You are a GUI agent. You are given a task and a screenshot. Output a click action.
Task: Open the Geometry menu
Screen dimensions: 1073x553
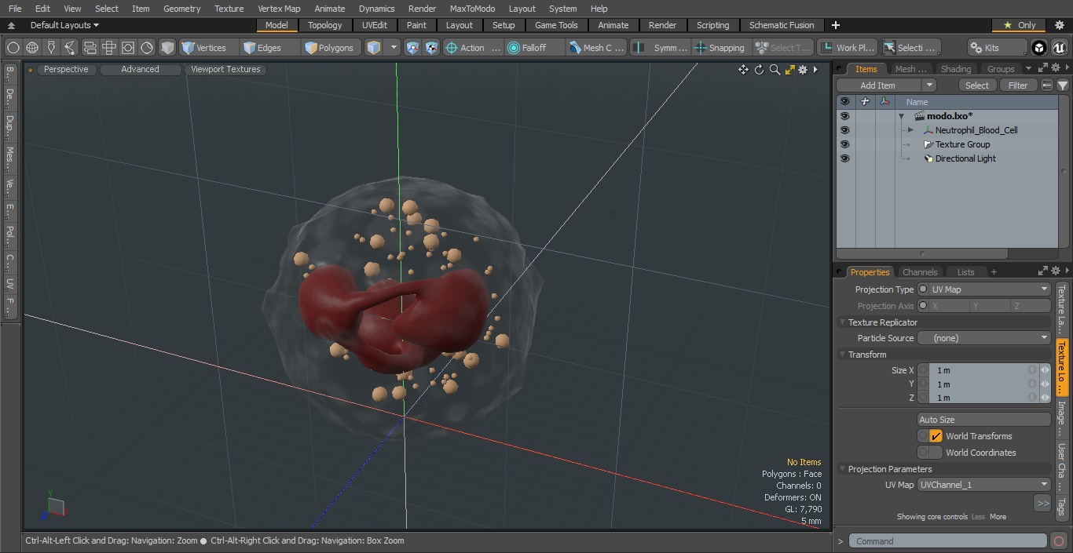181,9
